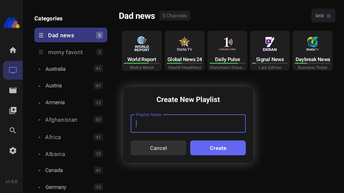Viewport: 344px width, 193px height.
Task: Open the Home section icon
Action: click(13, 50)
